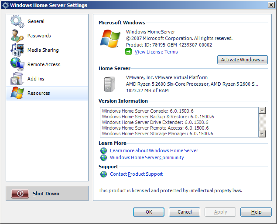Click the version list scroll down arrow
This screenshot has width=277, height=224.
(262, 134)
